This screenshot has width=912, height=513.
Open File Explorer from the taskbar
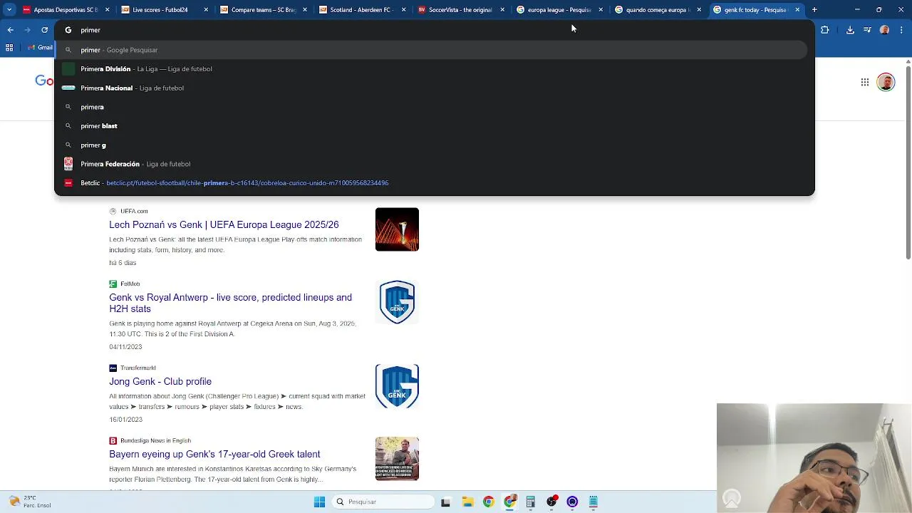(x=467, y=502)
